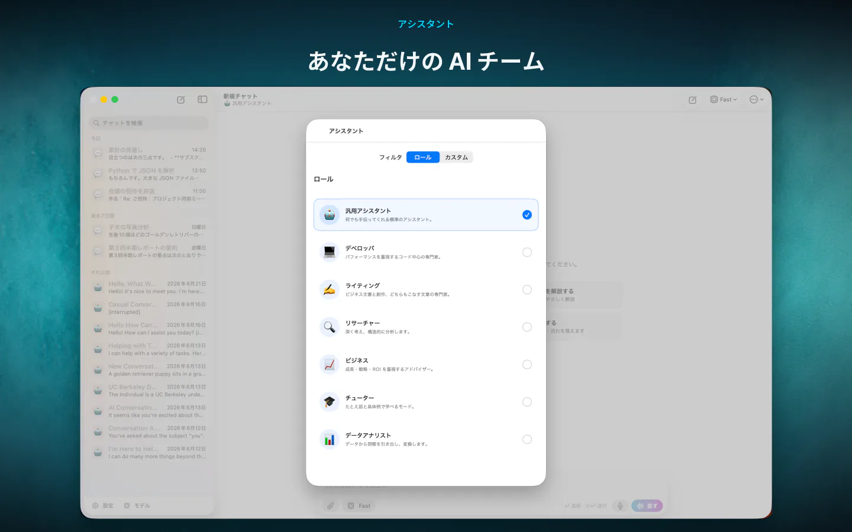Click the microphone icon in the composer
Screen dimensions: 852x532
pyautogui.click(x=620, y=506)
